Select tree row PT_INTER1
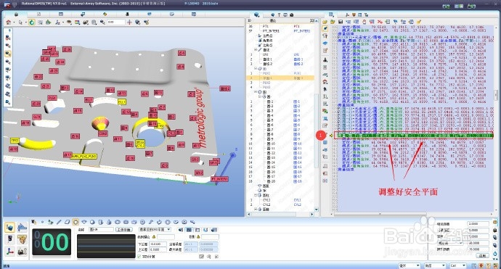The width and height of the screenshot is (501, 269). [x=281, y=31]
